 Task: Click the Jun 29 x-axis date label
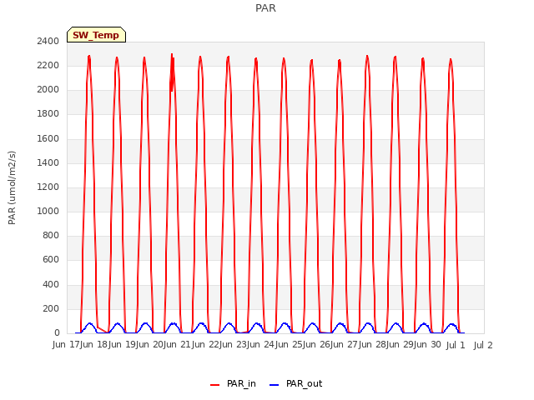(401, 345)
